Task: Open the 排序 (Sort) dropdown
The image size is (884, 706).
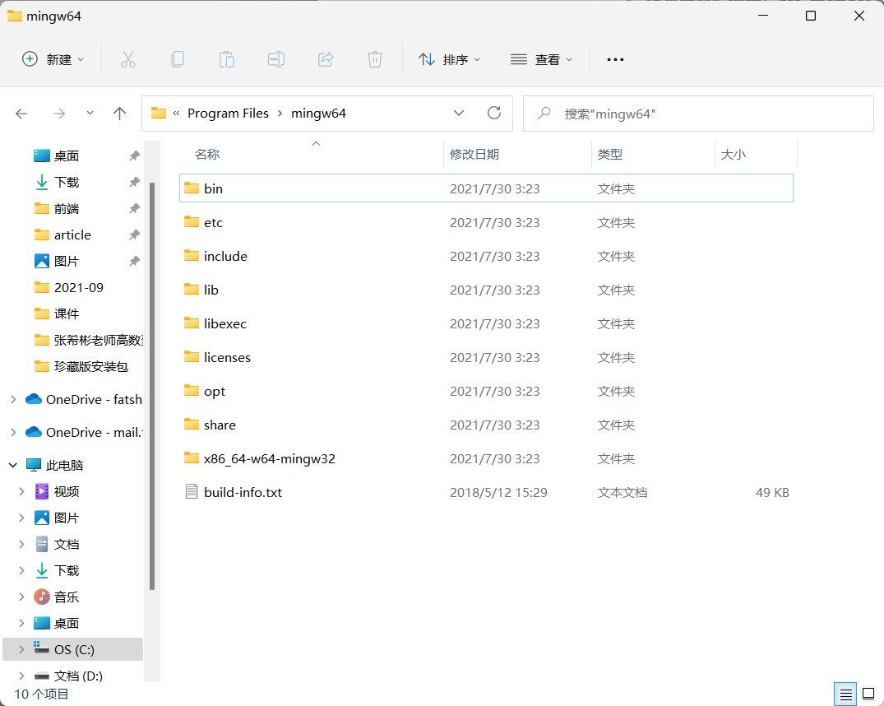Action: (x=449, y=59)
